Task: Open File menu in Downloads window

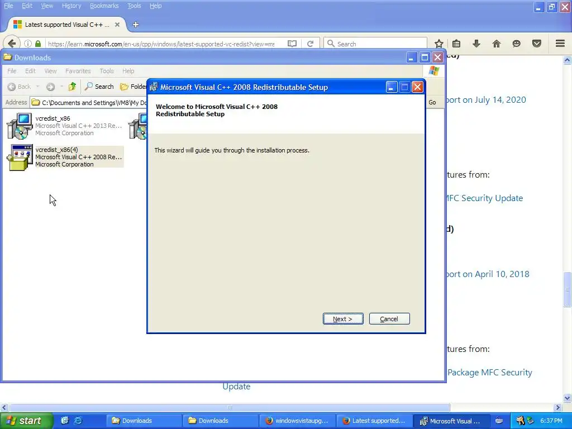Action: pos(12,71)
